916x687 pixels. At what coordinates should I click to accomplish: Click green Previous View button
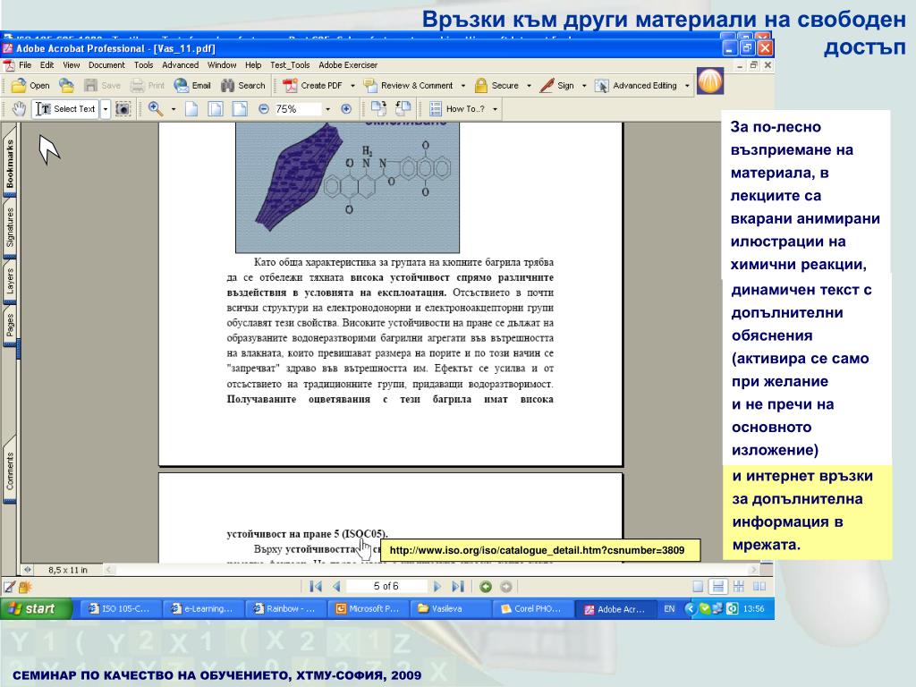point(486,587)
